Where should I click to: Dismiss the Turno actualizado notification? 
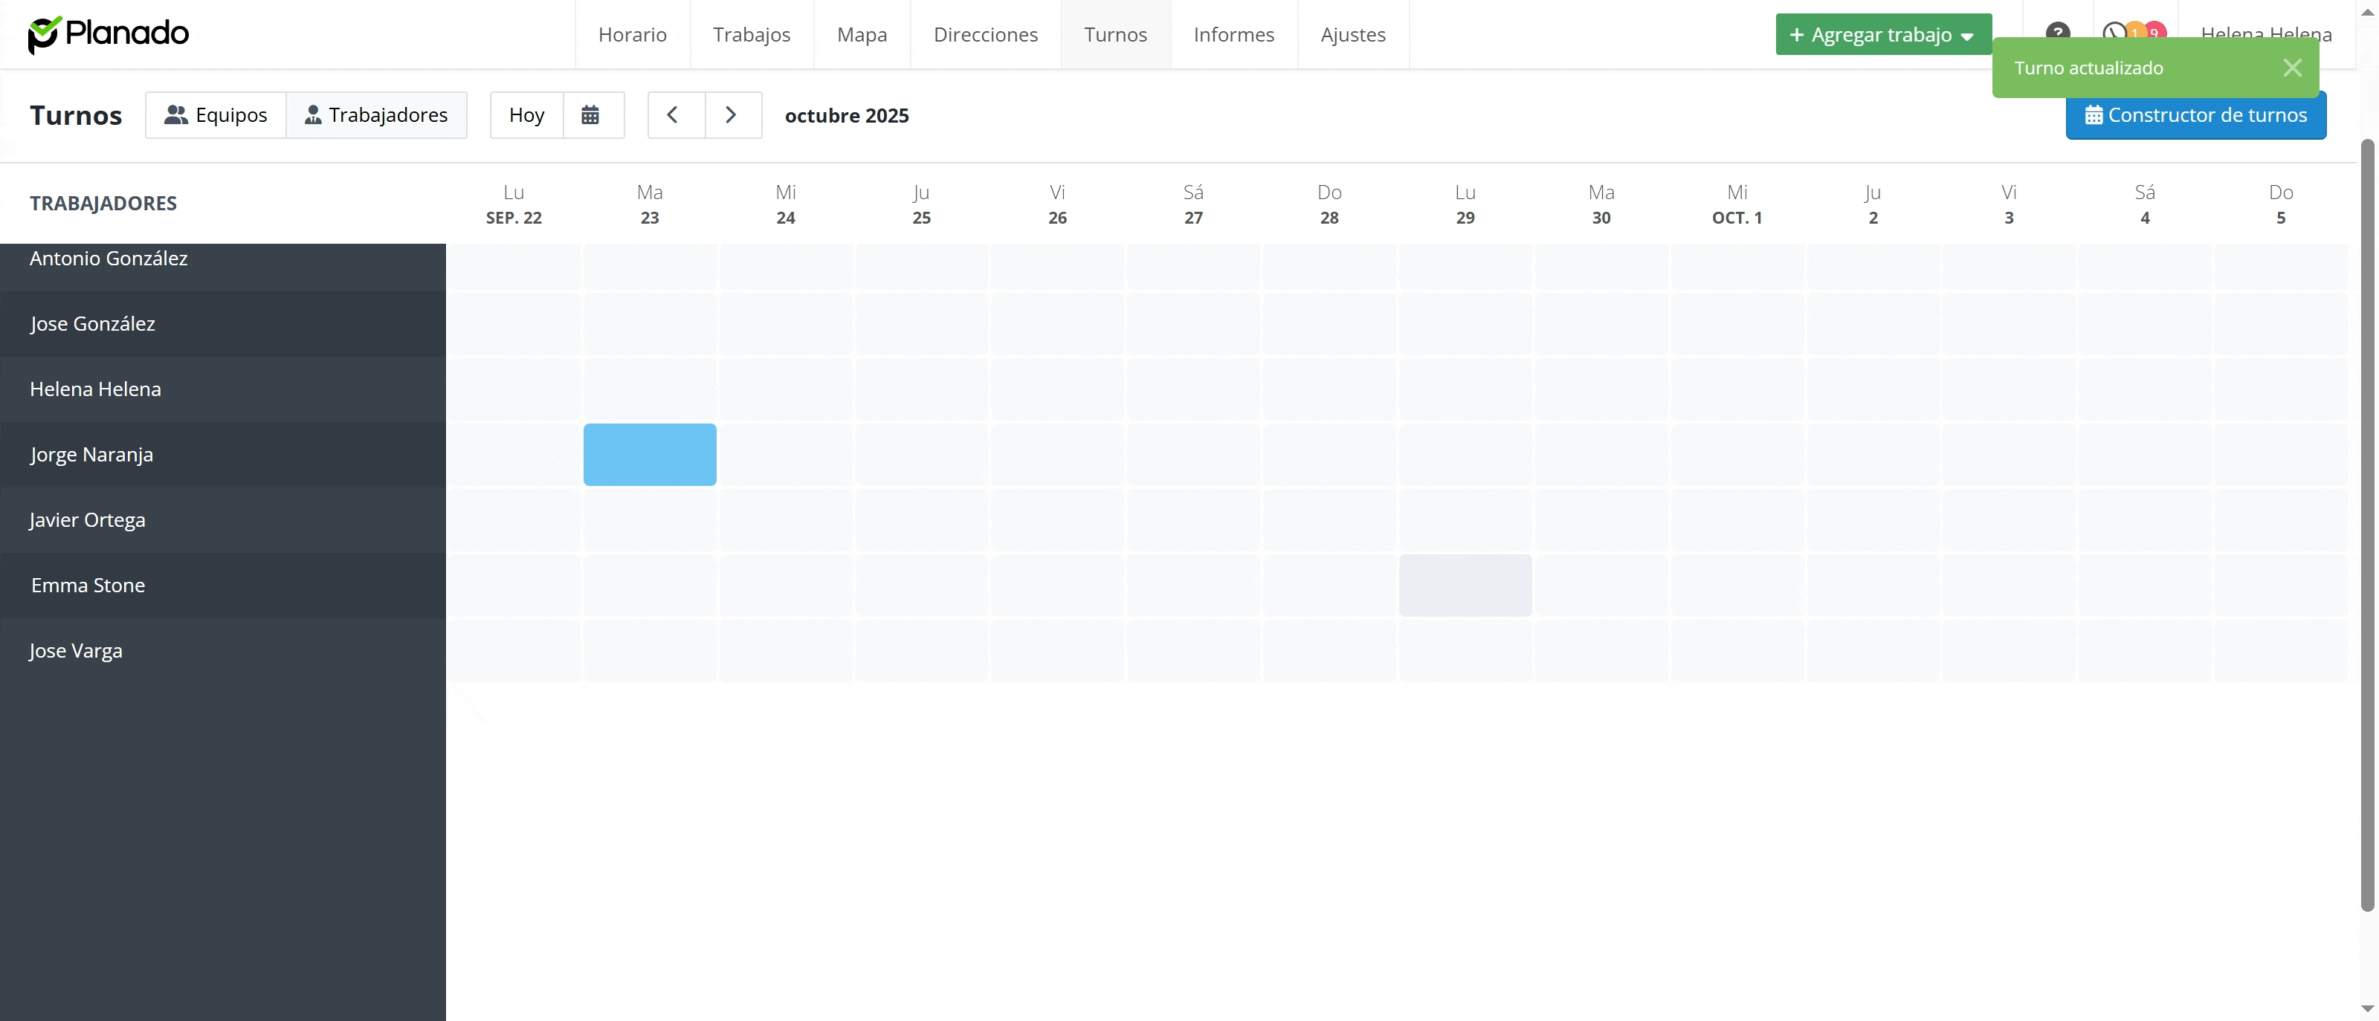coord(2291,68)
